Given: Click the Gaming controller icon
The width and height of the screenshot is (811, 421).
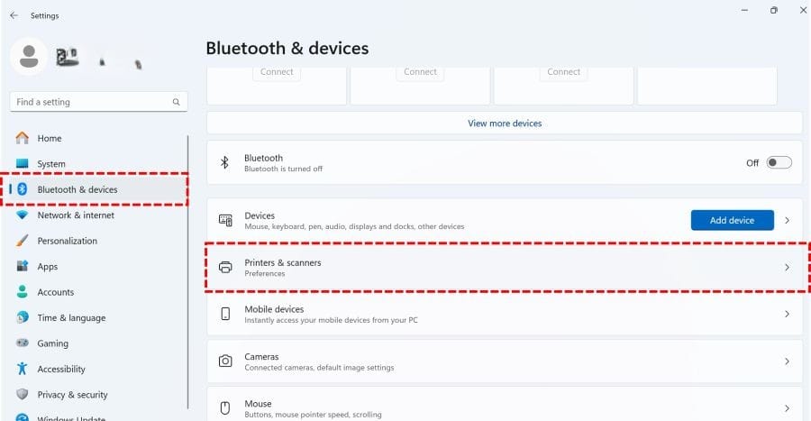Looking at the screenshot, I should coord(23,343).
